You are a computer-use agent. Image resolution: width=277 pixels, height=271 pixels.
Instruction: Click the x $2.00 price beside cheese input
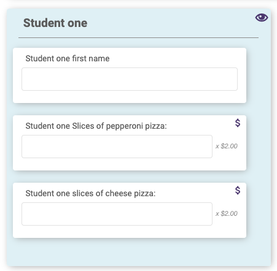click(x=227, y=213)
